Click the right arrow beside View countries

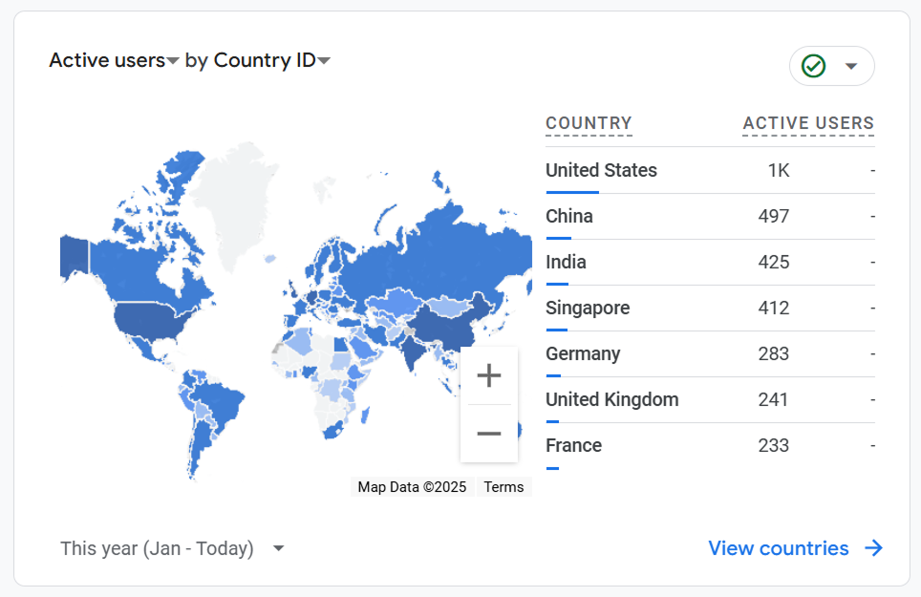pyautogui.click(x=874, y=548)
